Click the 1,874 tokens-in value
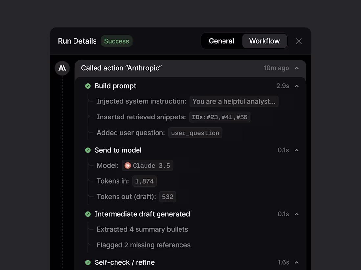This screenshot has width=361, height=270. coord(144,181)
